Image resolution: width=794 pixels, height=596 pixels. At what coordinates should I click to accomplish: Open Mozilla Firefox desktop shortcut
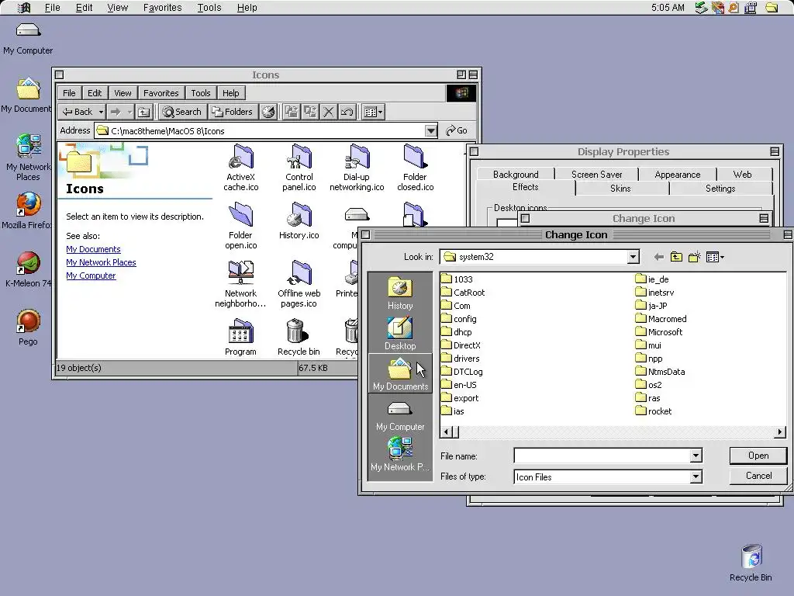[x=27, y=210]
